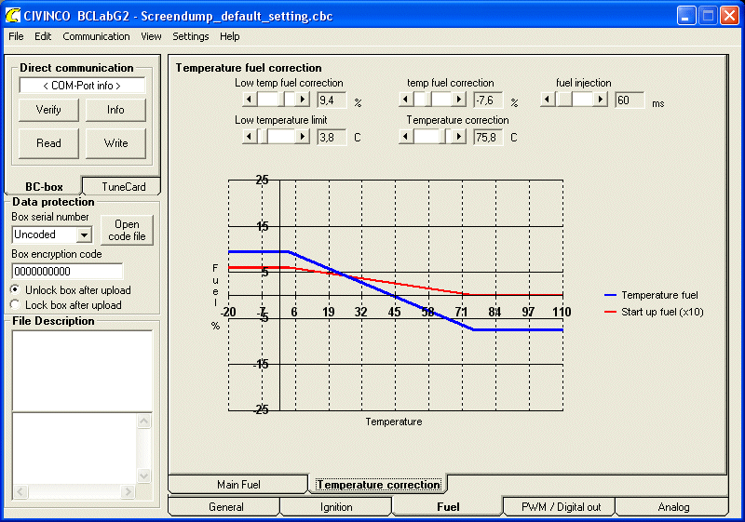Screen dimensions: 745x522
Task: Click down arrow of File Description scrollbar
Action: point(144,475)
